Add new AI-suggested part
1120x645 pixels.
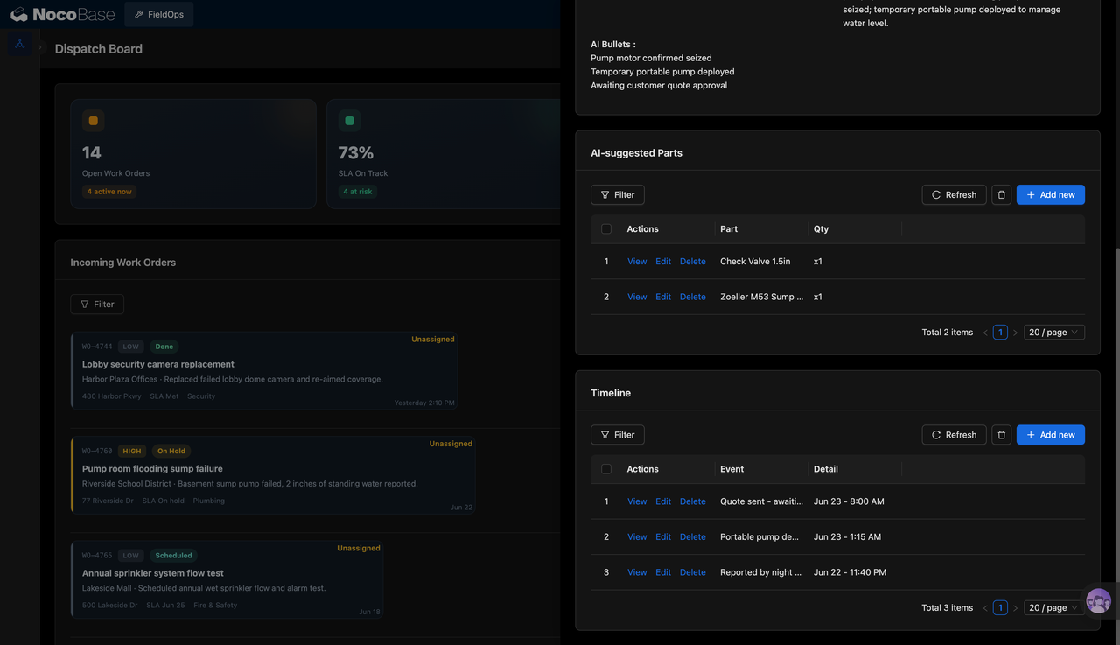(1051, 194)
